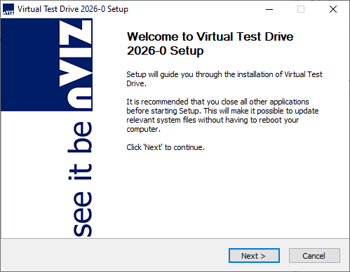Screen dimensions: 350x272
Task: Click the "Welcome to Virtual Test Drive" heading line
Action: tap(210, 36)
